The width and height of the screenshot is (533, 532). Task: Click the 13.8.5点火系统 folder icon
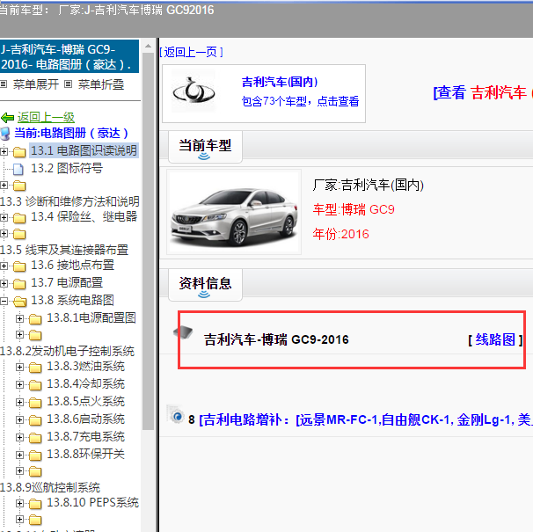click(35, 403)
